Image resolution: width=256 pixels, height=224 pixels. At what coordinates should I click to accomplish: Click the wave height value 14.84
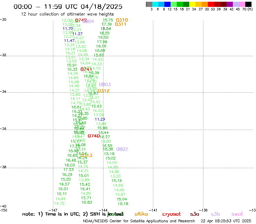point(61,199)
